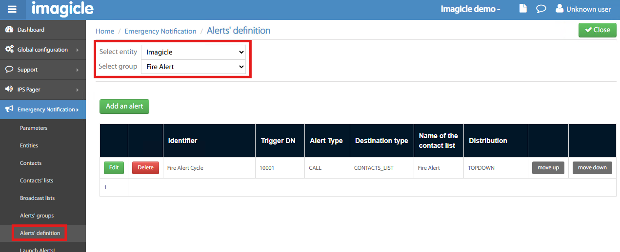
Task: Open Dashboard from the sidebar
Action: [x=32, y=30]
